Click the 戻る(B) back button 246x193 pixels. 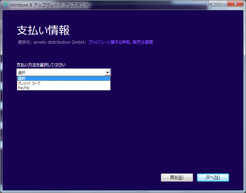pos(177,178)
